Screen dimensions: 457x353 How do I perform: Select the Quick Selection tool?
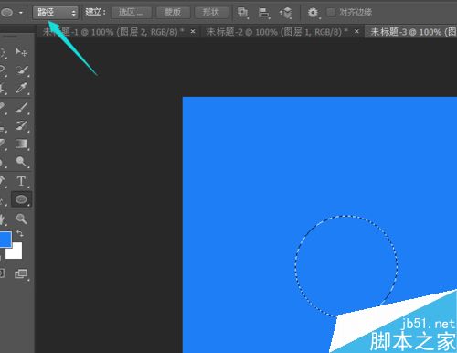tap(21, 70)
